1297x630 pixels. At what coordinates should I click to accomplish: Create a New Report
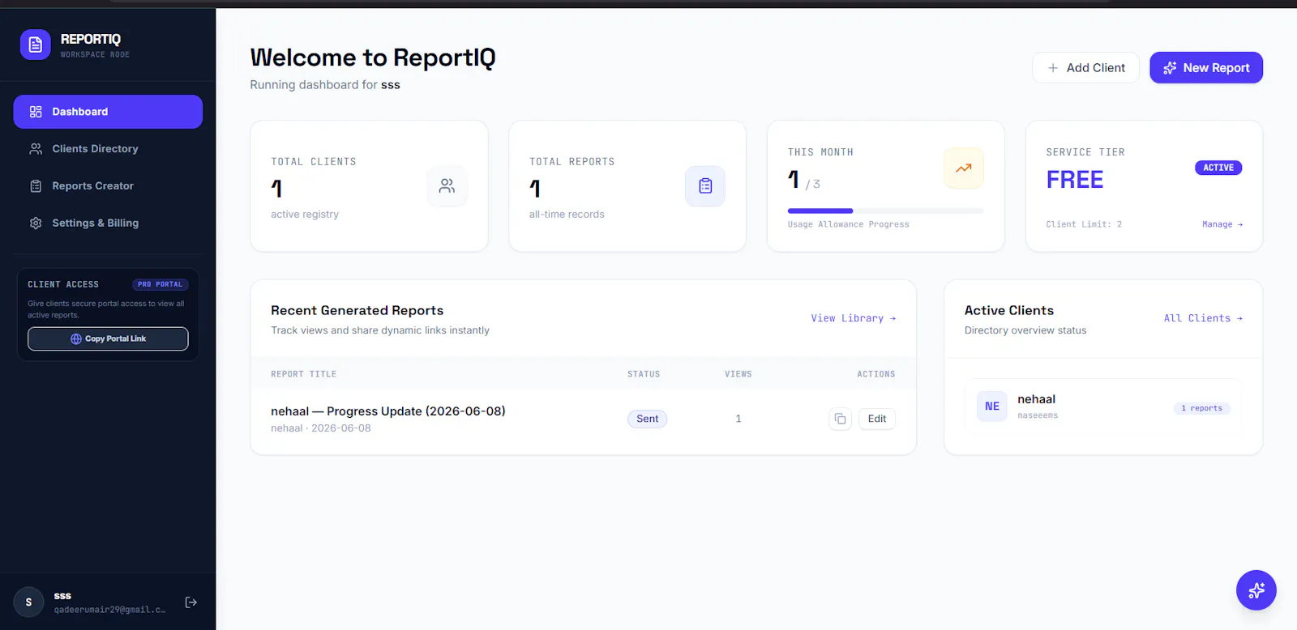tap(1206, 68)
